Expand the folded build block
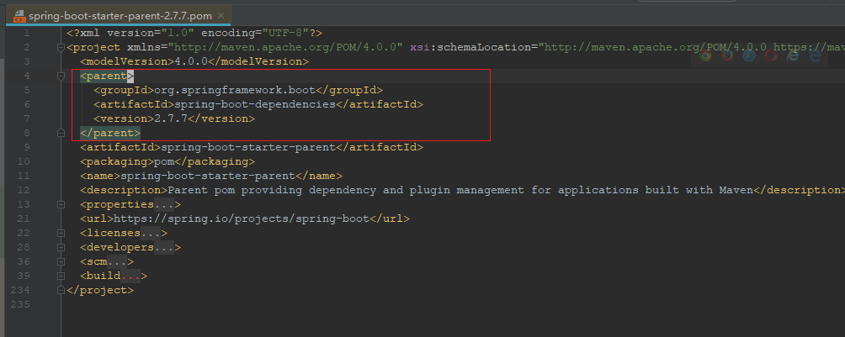The image size is (845, 337). click(61, 276)
